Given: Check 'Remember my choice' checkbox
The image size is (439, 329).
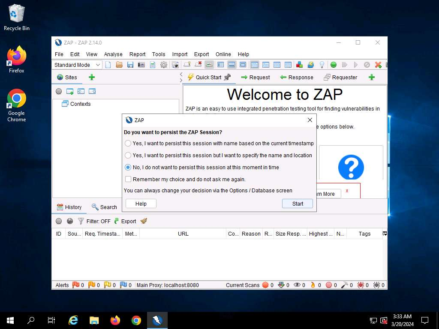Looking at the screenshot, I should coord(128,179).
